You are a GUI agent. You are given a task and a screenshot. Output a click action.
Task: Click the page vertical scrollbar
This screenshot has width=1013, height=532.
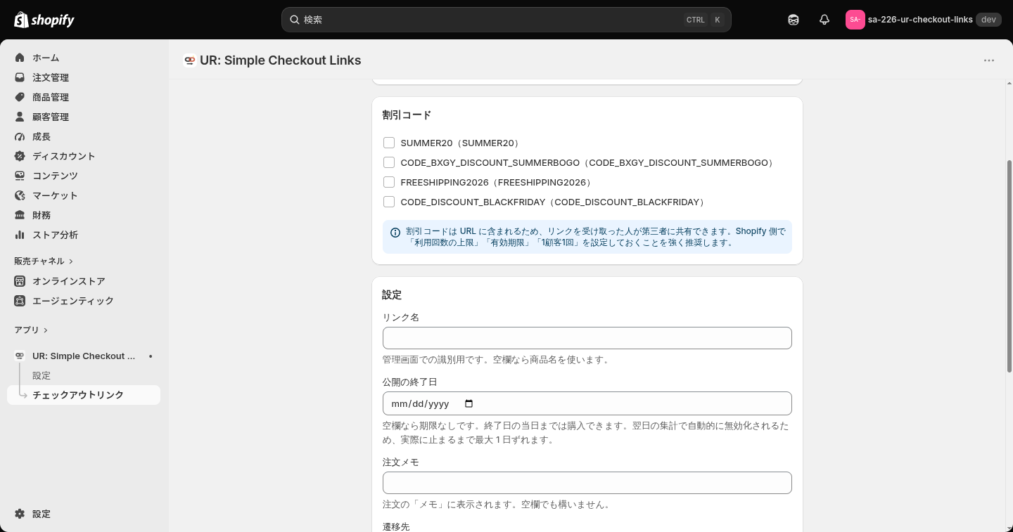point(1009,266)
